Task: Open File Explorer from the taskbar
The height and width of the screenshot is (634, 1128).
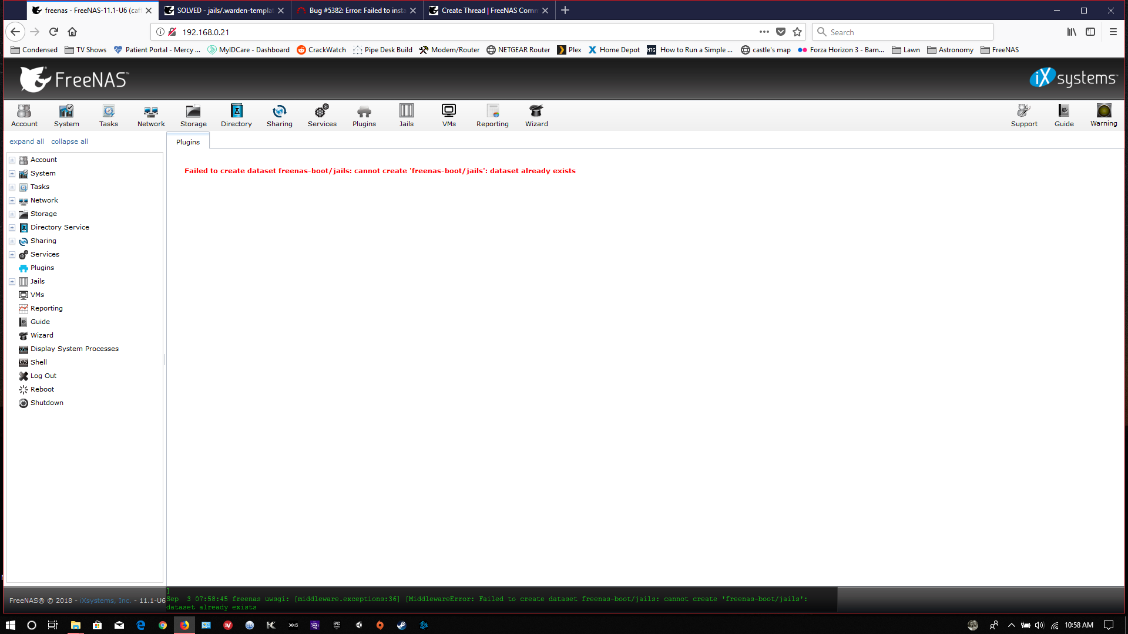Action: 76,625
